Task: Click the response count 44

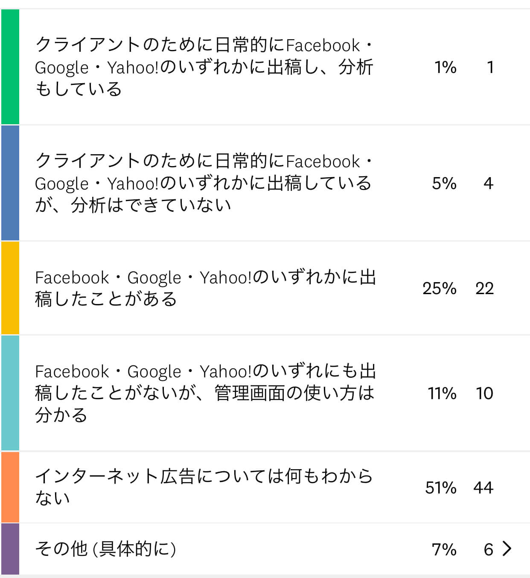Action: [x=483, y=488]
